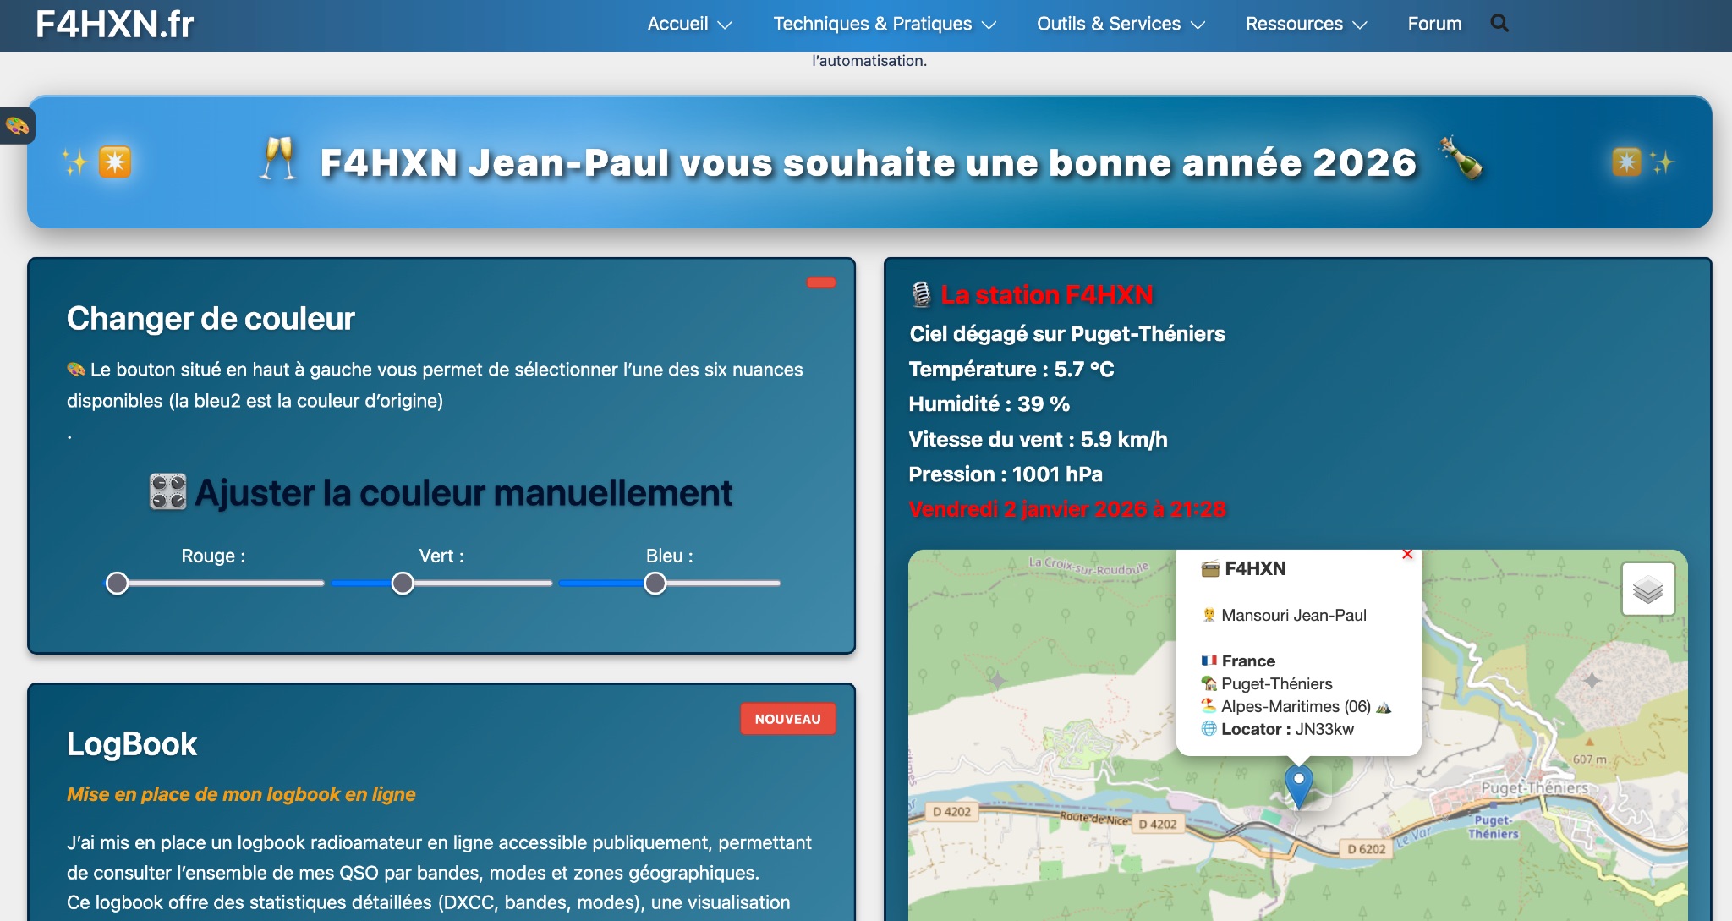Expand the Accueil dropdown menu
Viewport: 1732px width, 921px height.
pos(689,24)
